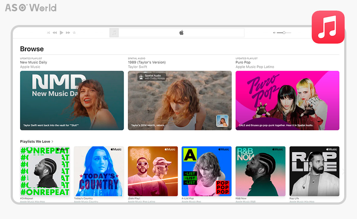Open the Puro Pop banner
This screenshot has width=357, height=219.
point(287,100)
